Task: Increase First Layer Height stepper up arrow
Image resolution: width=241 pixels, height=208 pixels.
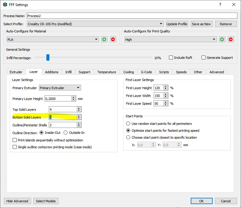Action: point(165,86)
